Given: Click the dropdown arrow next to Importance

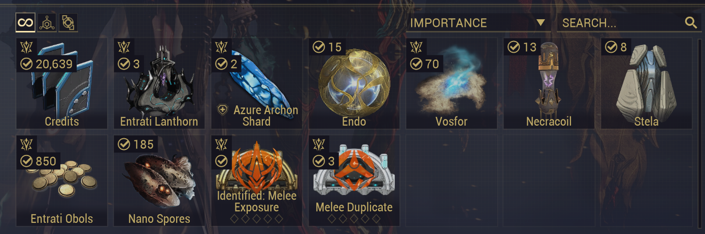Looking at the screenshot, I should 541,23.
